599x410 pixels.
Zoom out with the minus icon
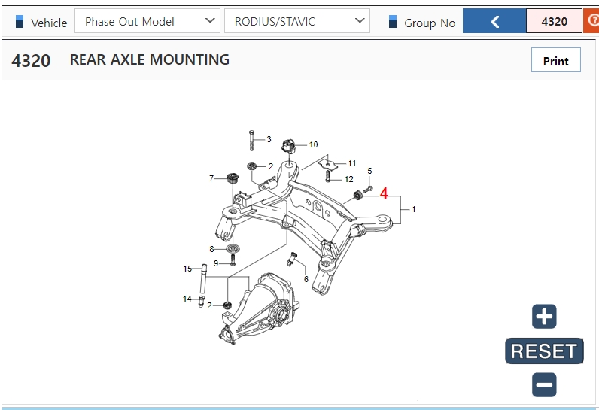click(544, 384)
